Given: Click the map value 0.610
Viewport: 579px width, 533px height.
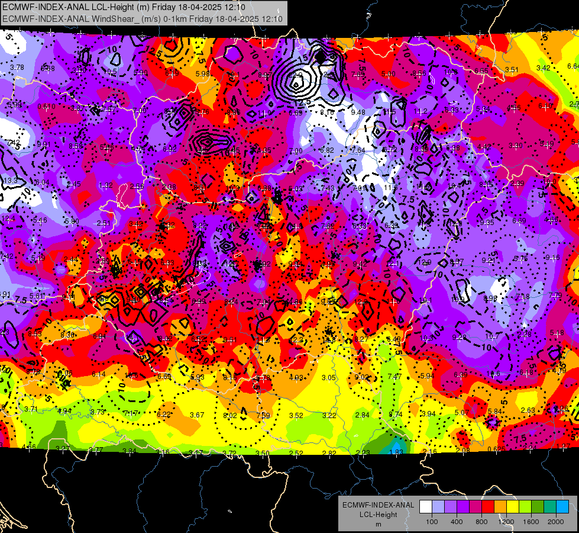Looking at the screenshot, I should (47, 107).
